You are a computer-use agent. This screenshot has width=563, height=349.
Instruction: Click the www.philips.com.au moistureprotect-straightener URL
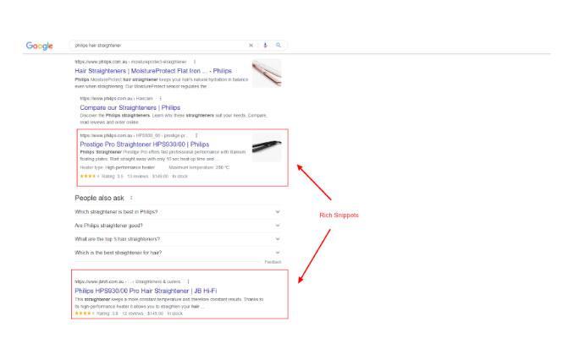(130, 62)
